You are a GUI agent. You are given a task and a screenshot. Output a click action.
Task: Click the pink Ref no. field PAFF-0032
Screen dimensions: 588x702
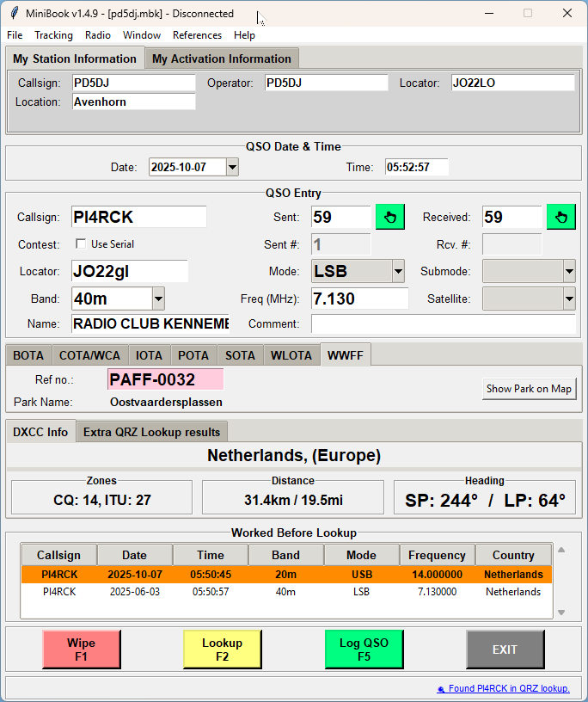pyautogui.click(x=165, y=379)
